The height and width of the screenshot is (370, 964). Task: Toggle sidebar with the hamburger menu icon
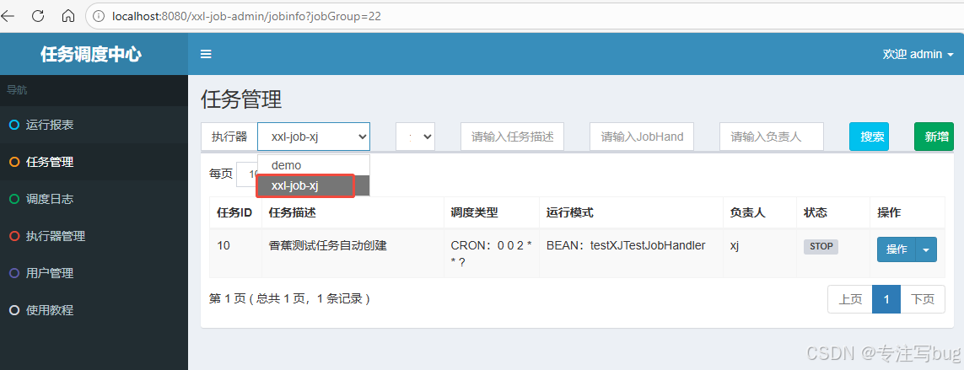206,54
